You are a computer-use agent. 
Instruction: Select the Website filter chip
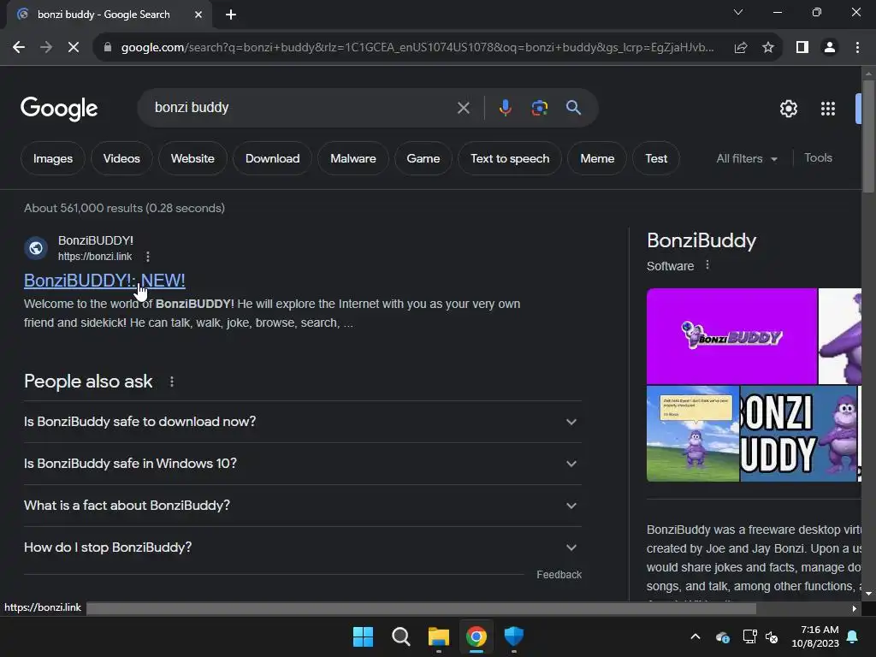[x=192, y=158]
